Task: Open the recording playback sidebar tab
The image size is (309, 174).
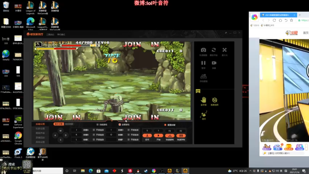Action: [40, 138]
